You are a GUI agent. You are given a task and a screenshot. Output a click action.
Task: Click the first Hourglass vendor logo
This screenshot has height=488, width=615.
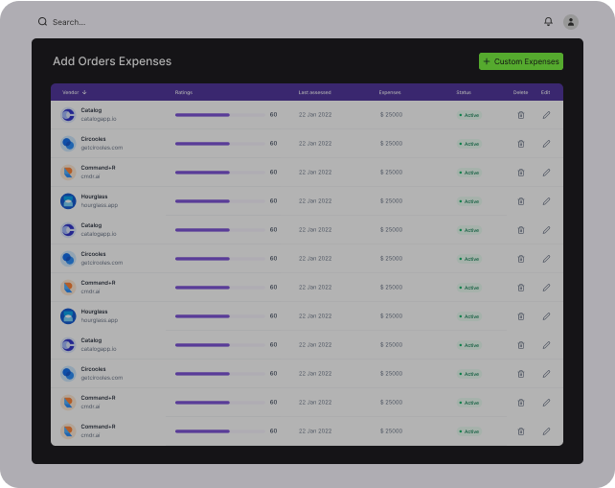(x=68, y=201)
